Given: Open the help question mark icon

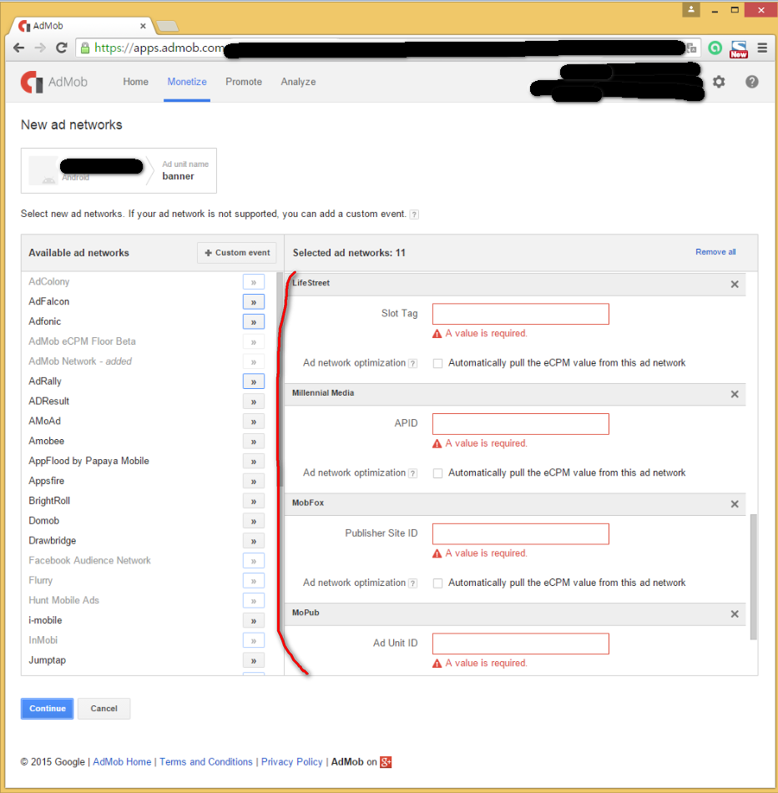Looking at the screenshot, I should pyautogui.click(x=751, y=82).
